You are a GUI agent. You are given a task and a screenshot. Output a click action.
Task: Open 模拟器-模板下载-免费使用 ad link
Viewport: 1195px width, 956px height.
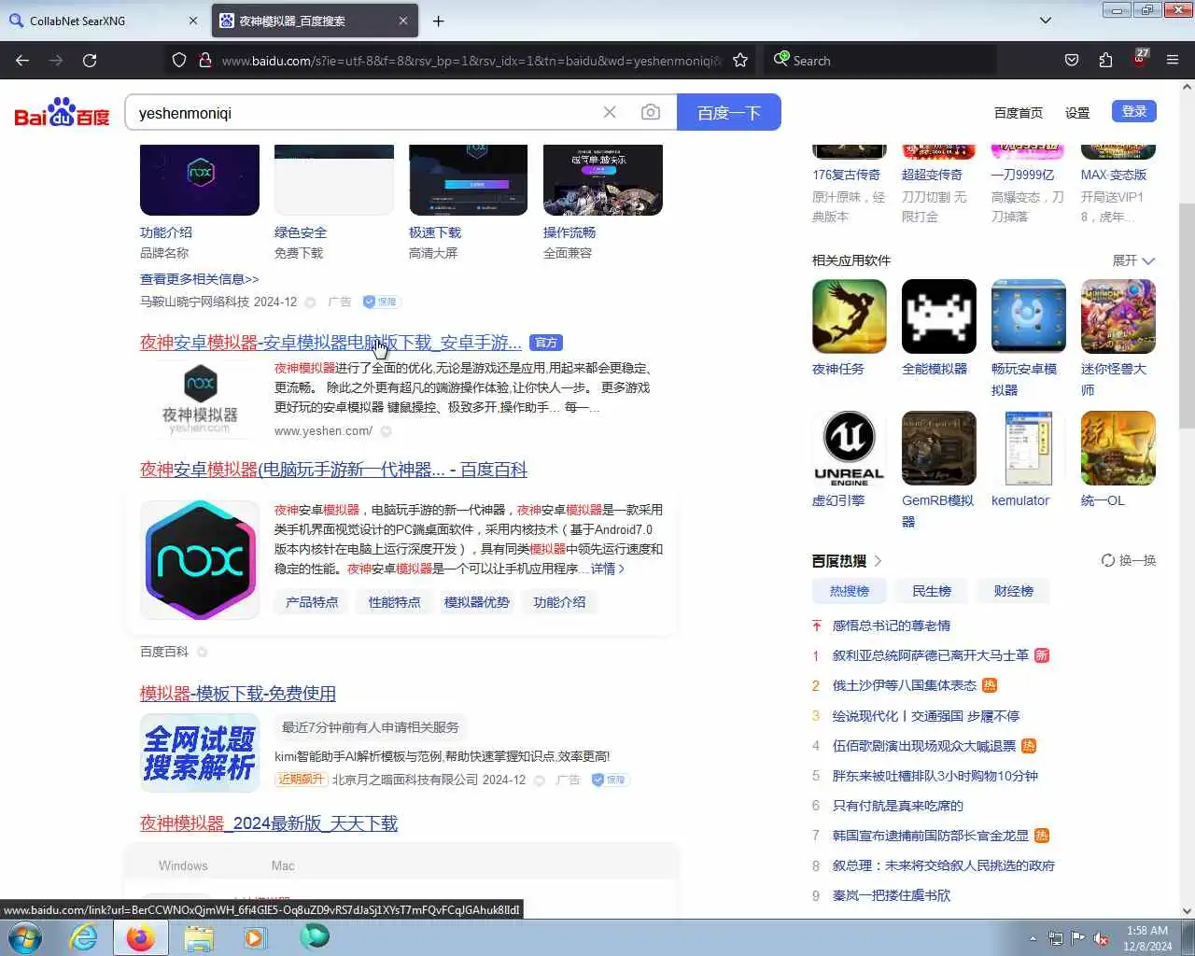coord(238,694)
